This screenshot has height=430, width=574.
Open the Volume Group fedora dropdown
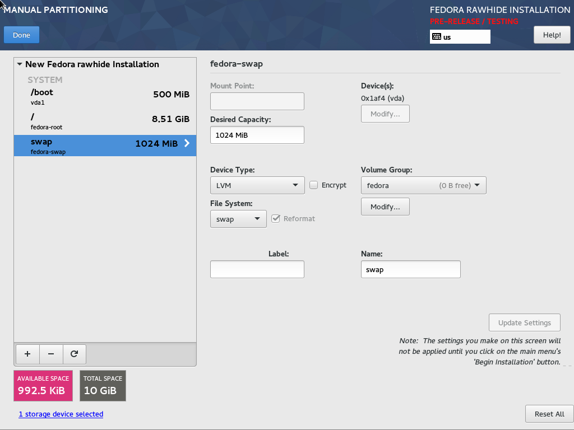[424, 185]
